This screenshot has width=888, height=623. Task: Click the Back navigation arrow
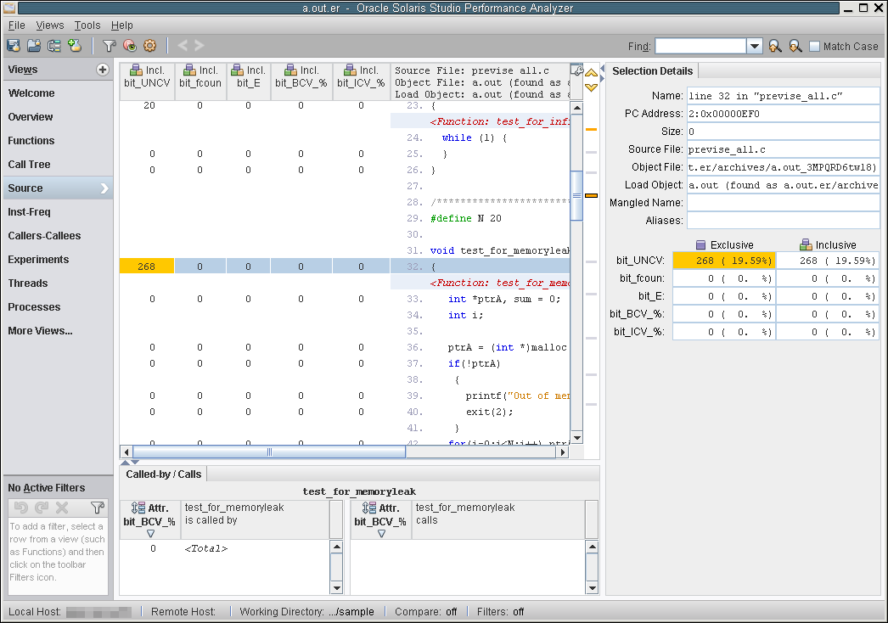tap(183, 46)
